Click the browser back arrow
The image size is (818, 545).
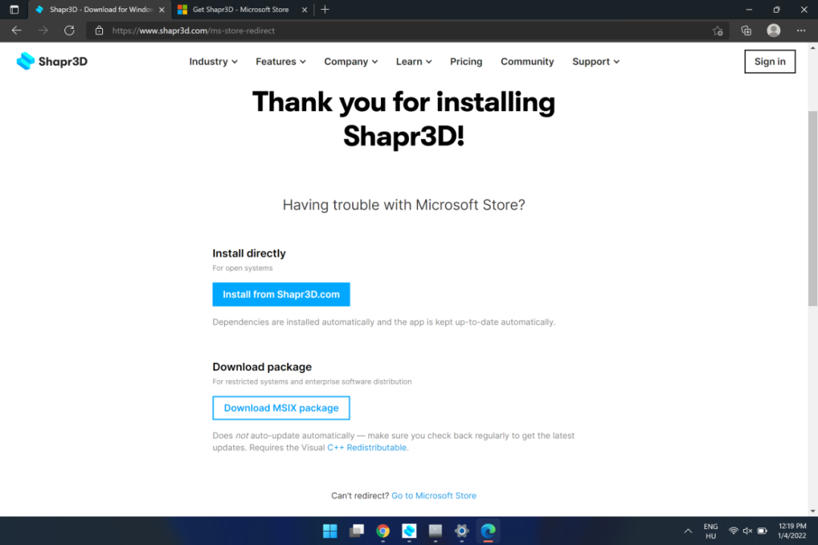16,30
